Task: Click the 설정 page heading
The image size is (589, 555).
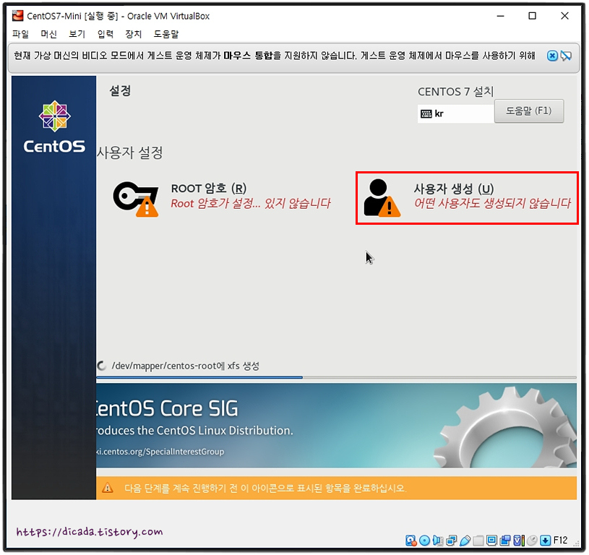Action: pyautogui.click(x=120, y=90)
